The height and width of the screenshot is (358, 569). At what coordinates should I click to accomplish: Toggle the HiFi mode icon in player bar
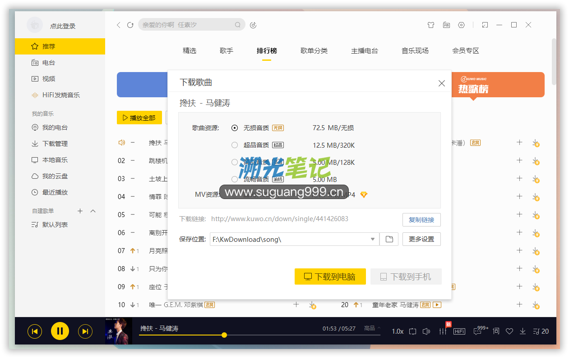click(x=459, y=331)
